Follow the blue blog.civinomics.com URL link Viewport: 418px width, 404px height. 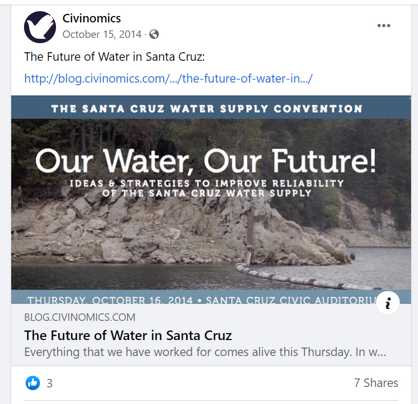pyautogui.click(x=168, y=79)
